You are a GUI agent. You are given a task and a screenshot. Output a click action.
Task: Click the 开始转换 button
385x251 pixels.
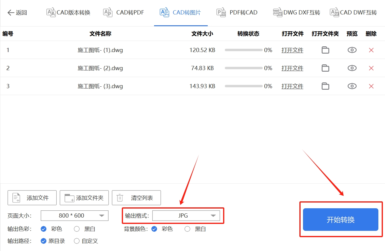point(341,220)
